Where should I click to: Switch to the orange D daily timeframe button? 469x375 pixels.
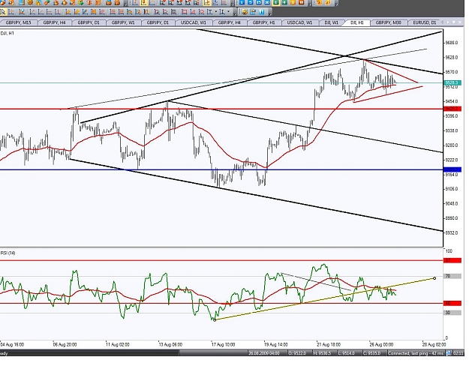coord(293,2)
